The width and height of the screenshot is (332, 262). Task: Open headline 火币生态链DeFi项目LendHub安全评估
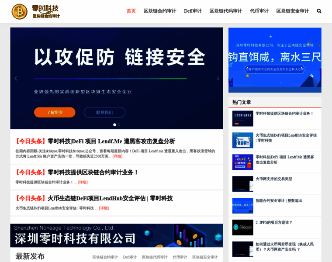pyautogui.click(x=110, y=199)
